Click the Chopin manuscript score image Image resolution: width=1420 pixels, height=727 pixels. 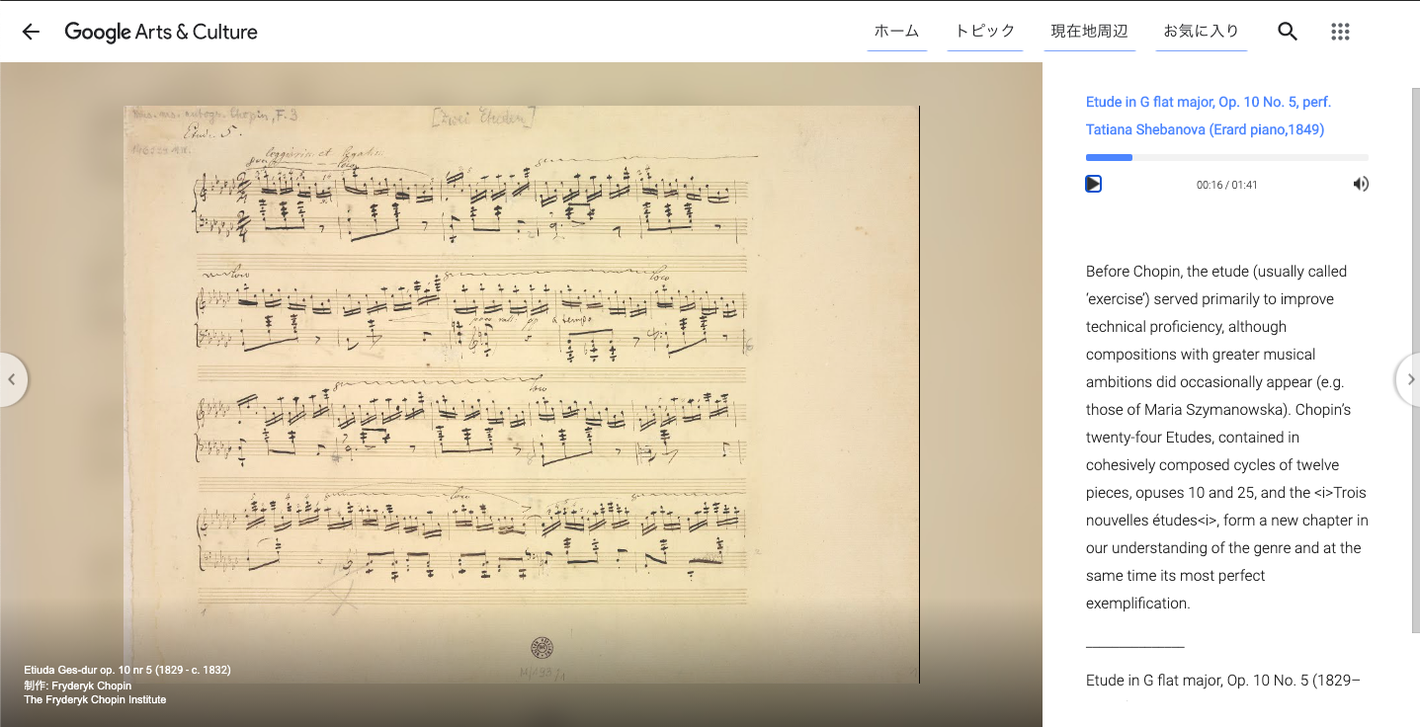point(521,393)
